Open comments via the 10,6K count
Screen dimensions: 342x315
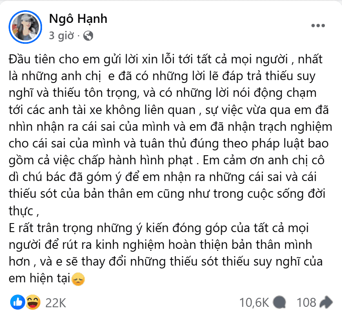tap(254, 303)
